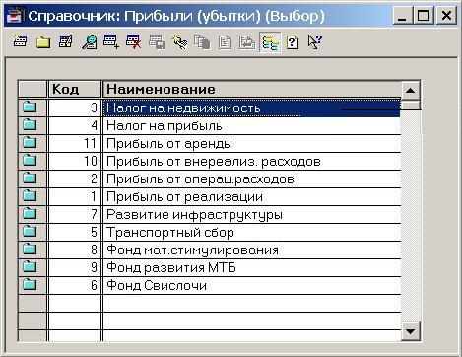Click the New group yellow folder icon
The width and height of the screenshot is (462, 357).
[43, 42]
